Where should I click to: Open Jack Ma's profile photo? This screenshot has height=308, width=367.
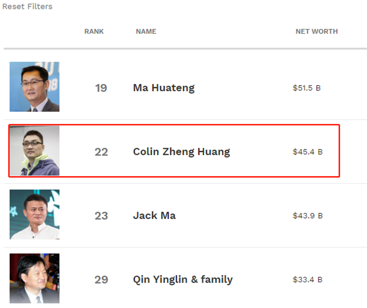click(x=35, y=215)
